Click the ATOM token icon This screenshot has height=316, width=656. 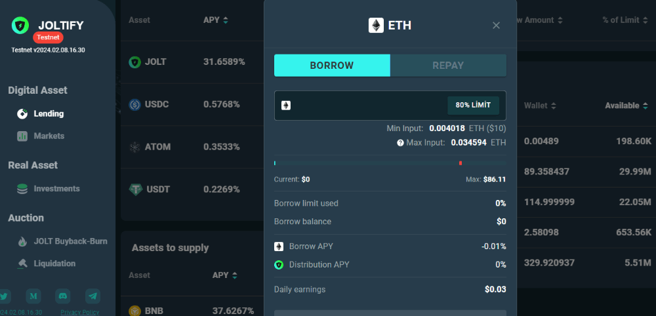point(134,147)
